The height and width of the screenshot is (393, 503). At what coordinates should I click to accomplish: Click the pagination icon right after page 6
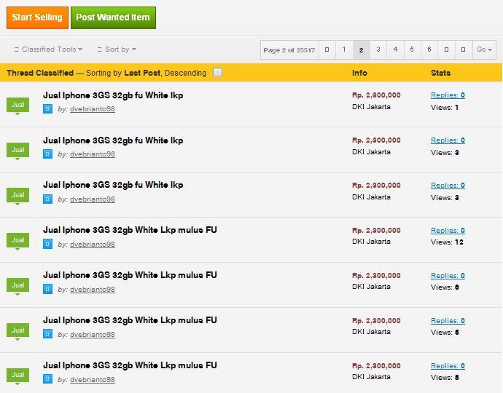[446, 49]
